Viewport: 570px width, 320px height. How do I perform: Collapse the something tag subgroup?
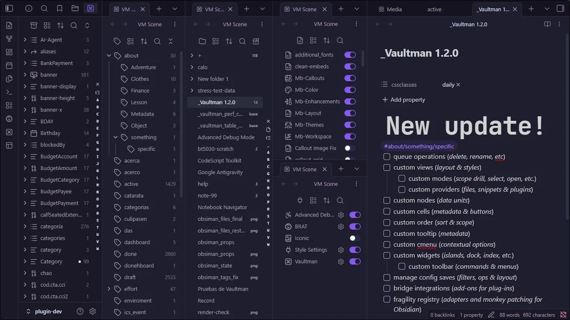116,137
